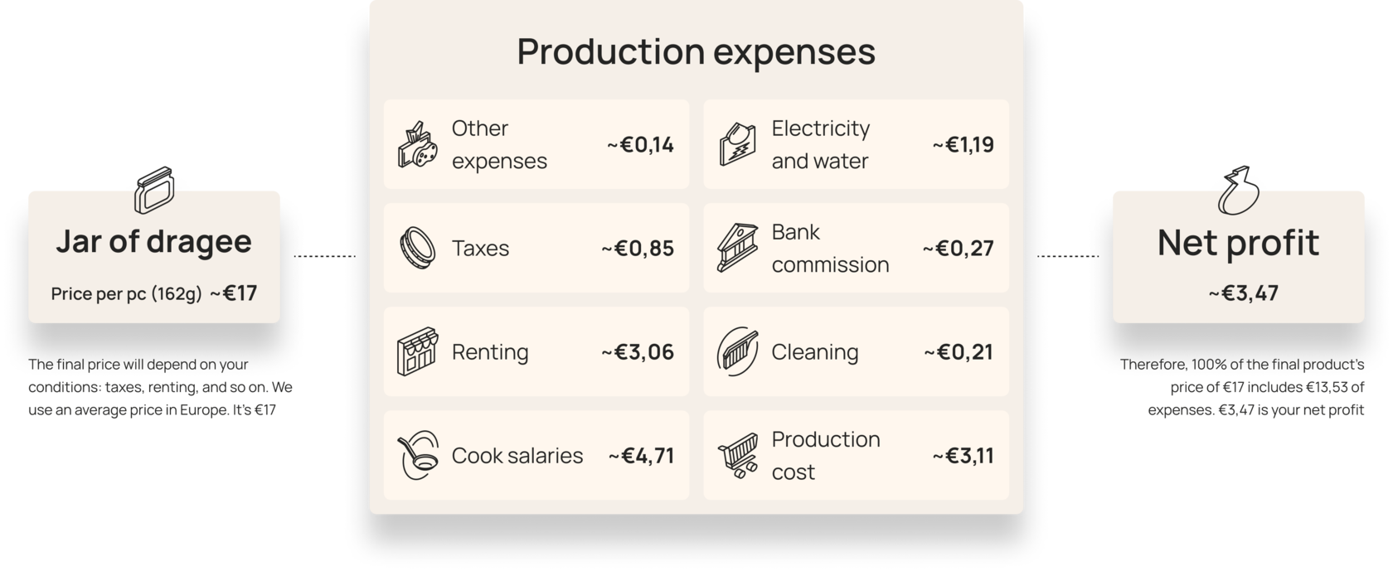The height and width of the screenshot is (571, 1393).
Task: Select the Production cost amount ~€3,11
Action: [963, 456]
